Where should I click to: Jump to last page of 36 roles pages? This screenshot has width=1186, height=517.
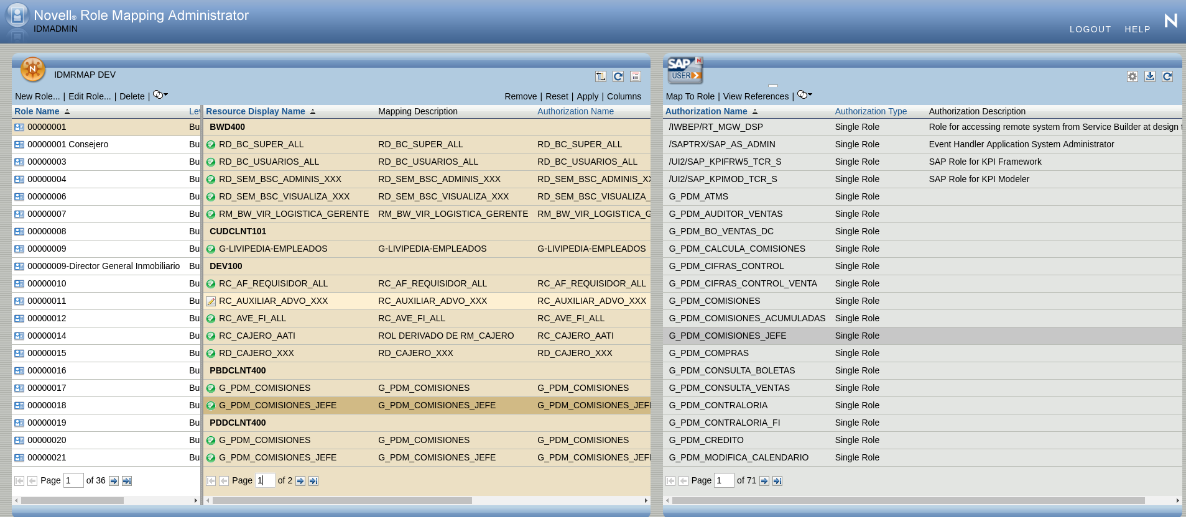pos(127,481)
